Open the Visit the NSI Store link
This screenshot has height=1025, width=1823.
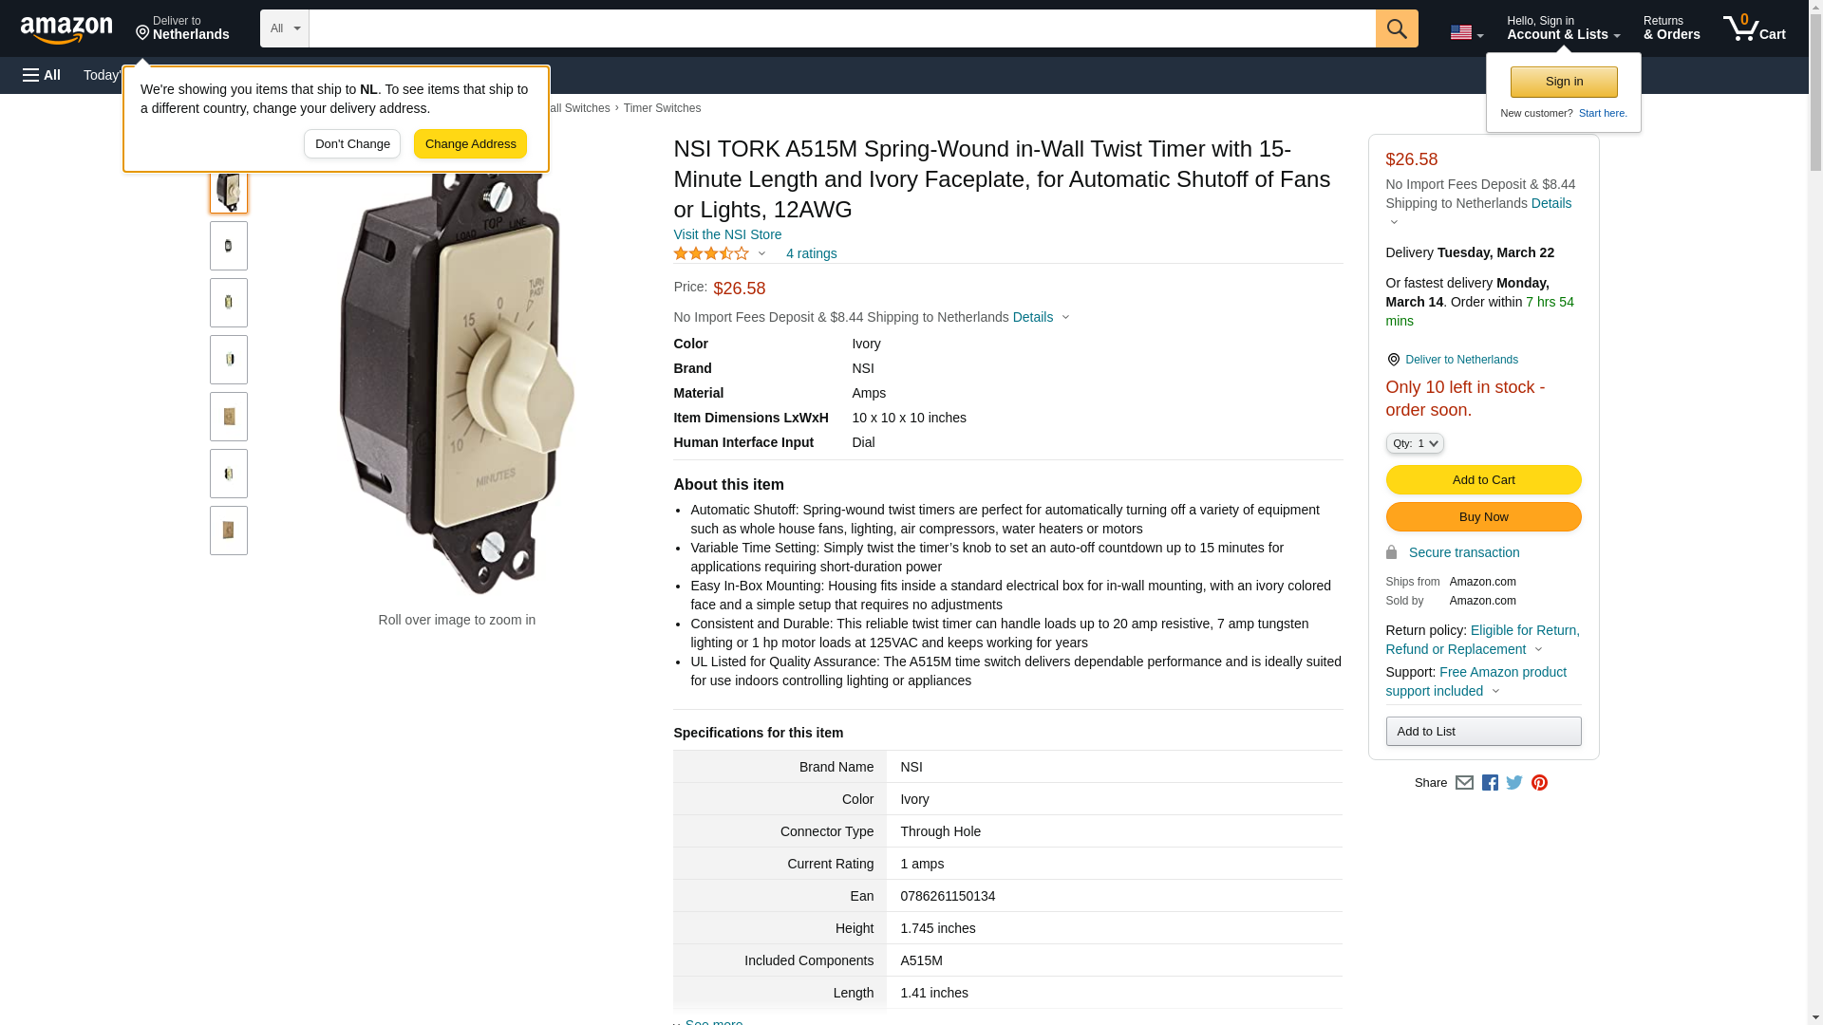[727, 234]
